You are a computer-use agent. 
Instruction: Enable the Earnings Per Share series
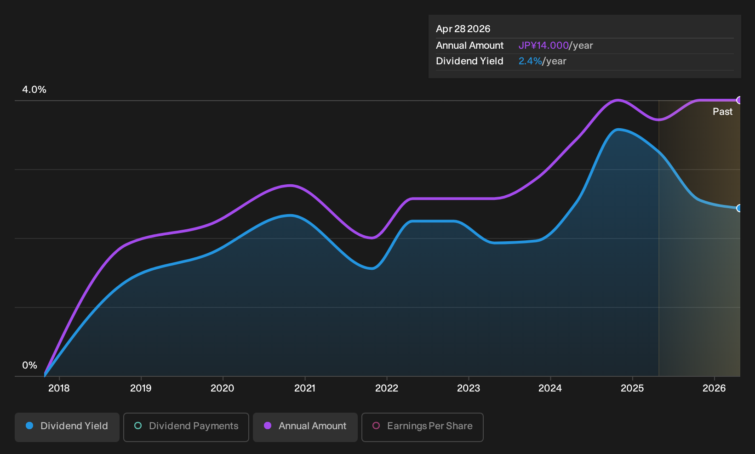point(423,427)
